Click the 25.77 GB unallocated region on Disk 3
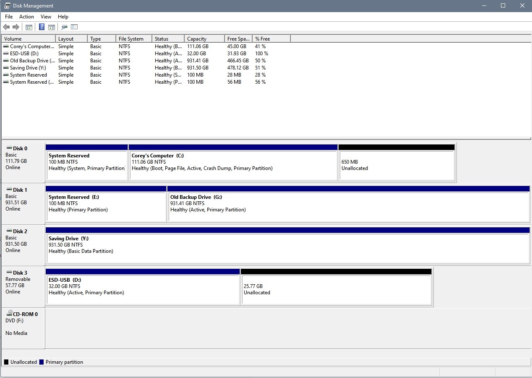Image resolution: width=532 pixels, height=378 pixels. pyautogui.click(x=336, y=288)
